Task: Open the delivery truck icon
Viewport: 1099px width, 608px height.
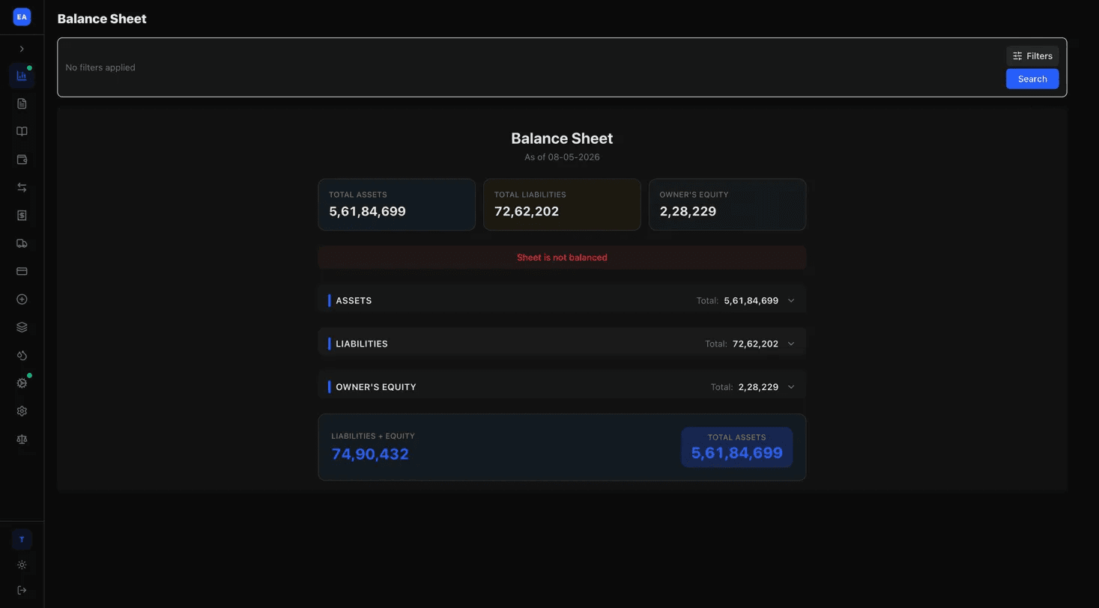Action: [x=22, y=243]
